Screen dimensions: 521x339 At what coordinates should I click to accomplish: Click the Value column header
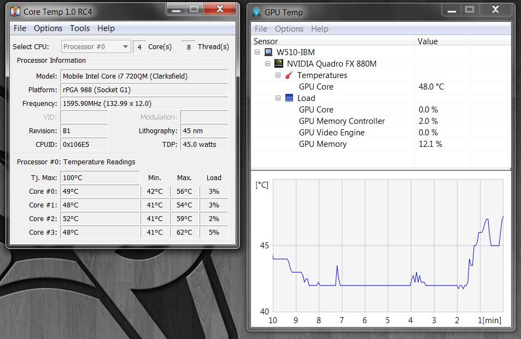pos(442,41)
